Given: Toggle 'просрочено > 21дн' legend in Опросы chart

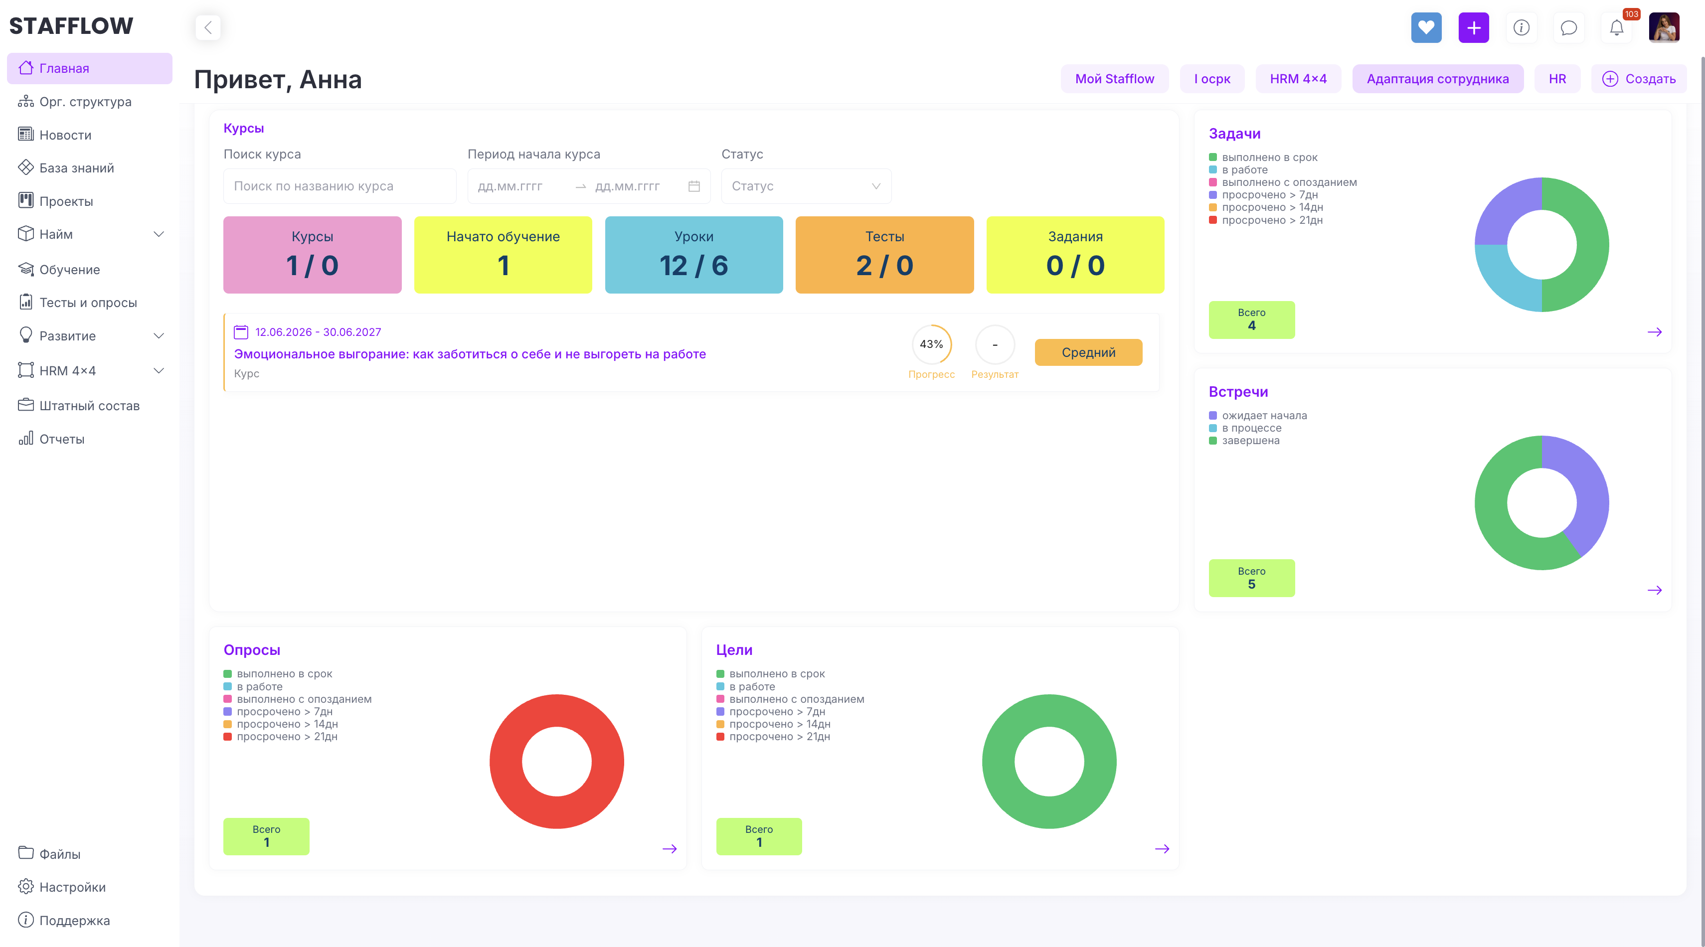Looking at the screenshot, I should click(281, 737).
